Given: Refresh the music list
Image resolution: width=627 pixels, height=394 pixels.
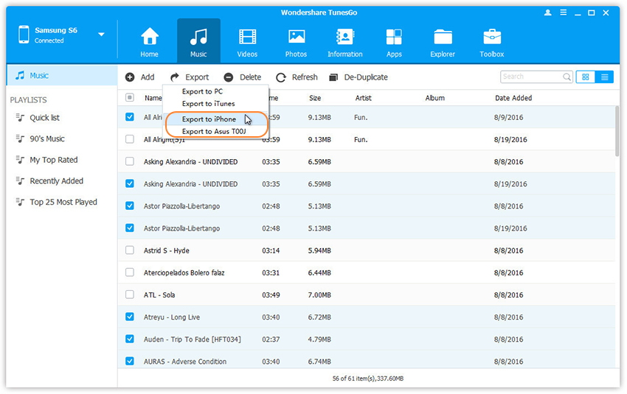Looking at the screenshot, I should [297, 77].
